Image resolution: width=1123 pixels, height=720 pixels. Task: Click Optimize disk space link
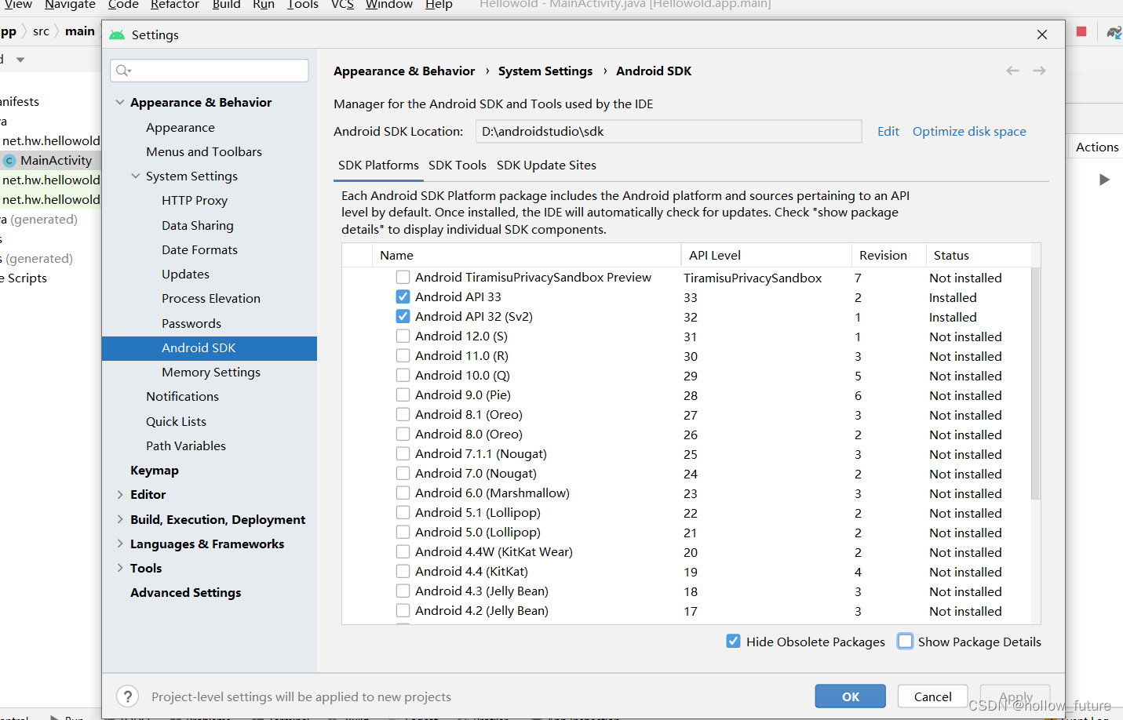(969, 132)
